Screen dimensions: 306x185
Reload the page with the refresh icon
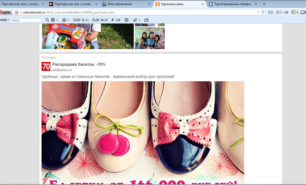(x=263, y=12)
